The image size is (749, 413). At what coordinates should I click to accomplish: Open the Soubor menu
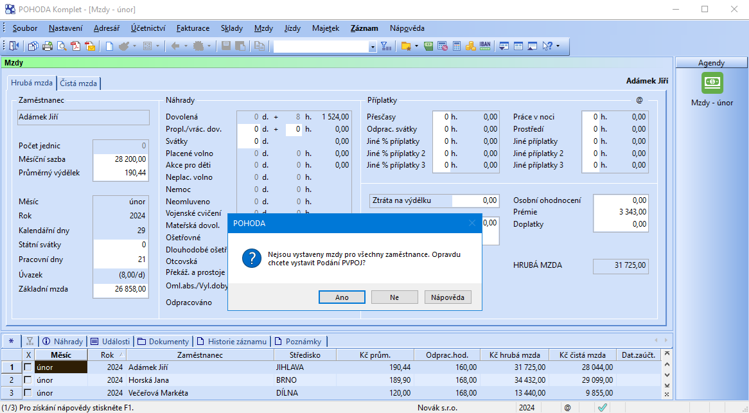point(25,28)
